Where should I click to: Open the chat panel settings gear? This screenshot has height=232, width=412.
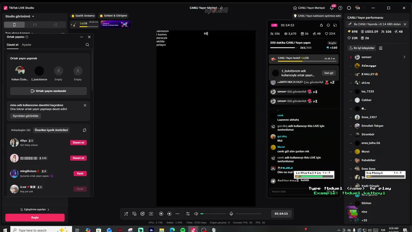[x=328, y=25]
